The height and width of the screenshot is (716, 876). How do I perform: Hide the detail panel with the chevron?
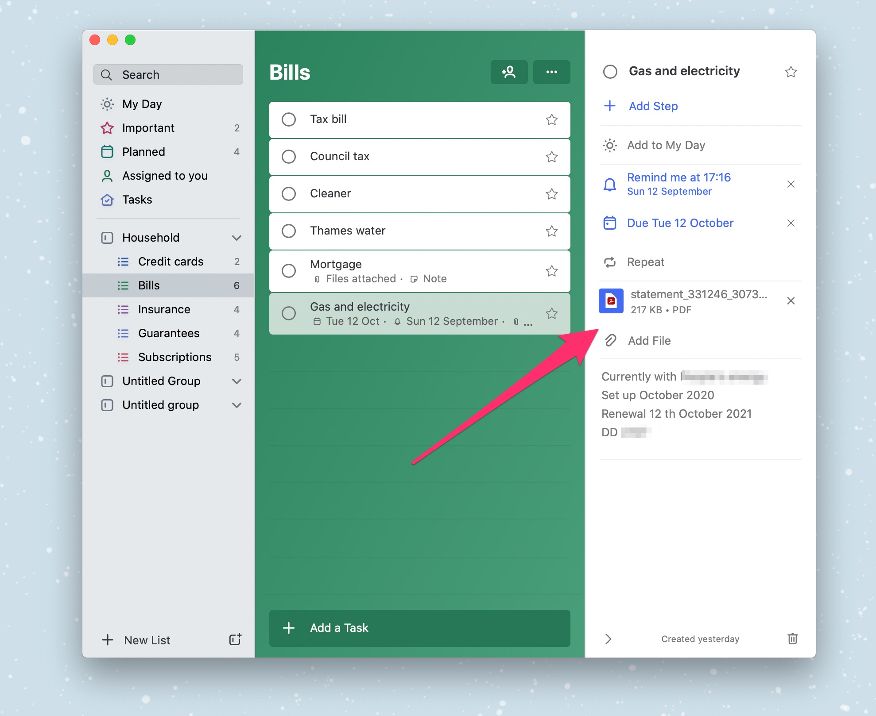[609, 639]
